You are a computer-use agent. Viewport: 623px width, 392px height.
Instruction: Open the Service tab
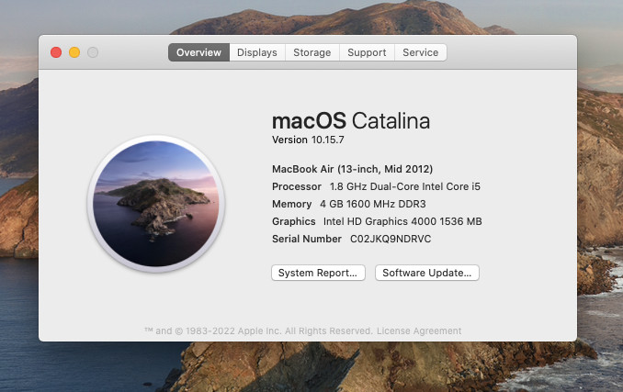tap(420, 52)
